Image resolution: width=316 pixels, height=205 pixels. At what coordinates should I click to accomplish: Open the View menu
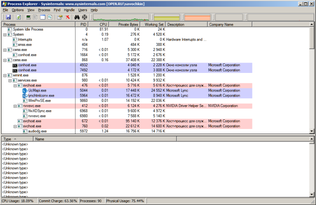point(31,10)
